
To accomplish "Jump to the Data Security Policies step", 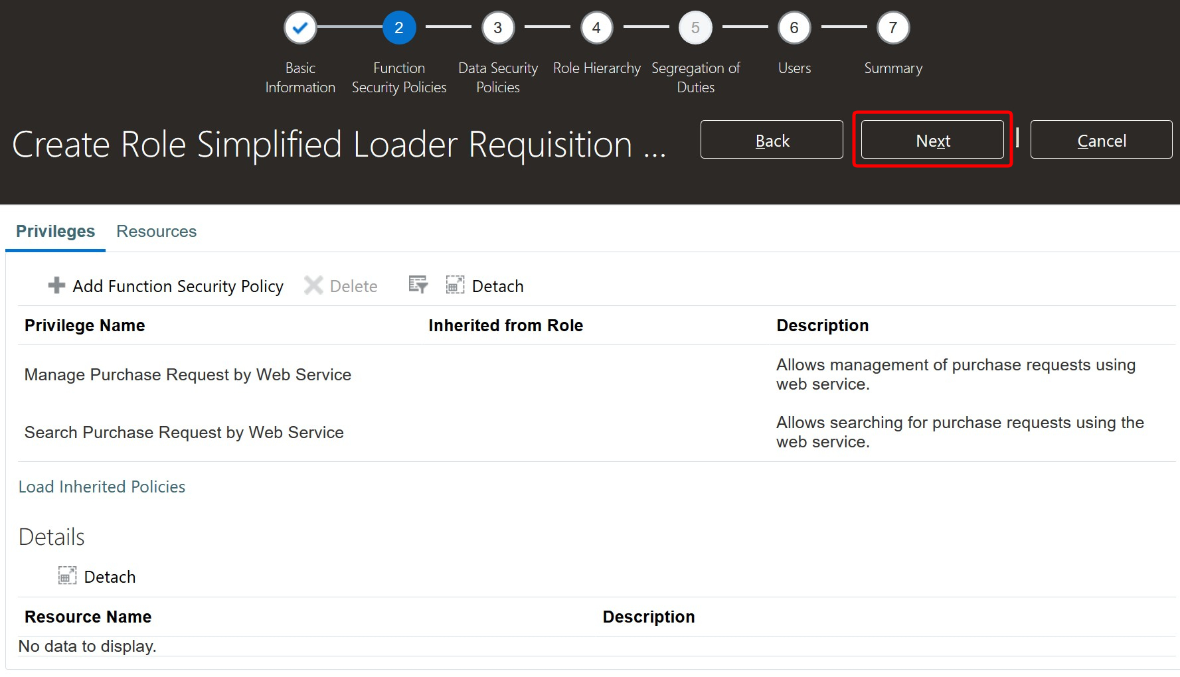I will point(497,27).
